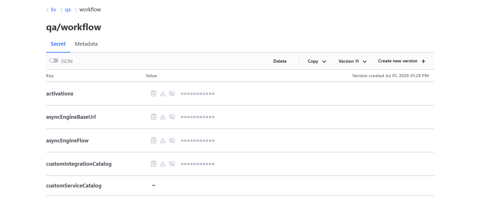Reveal the asyncEngineFlow masked value
The width and height of the screenshot is (480, 201).
[x=172, y=141]
